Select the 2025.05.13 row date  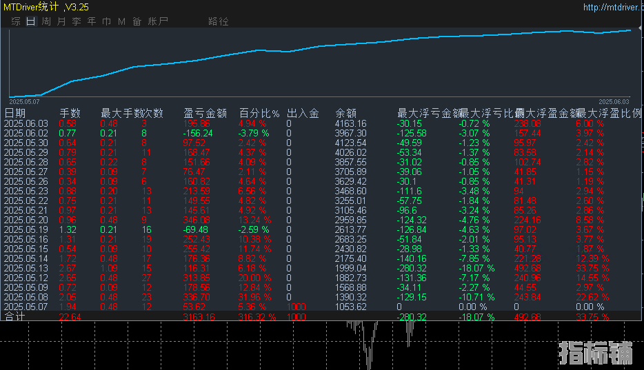(x=26, y=268)
